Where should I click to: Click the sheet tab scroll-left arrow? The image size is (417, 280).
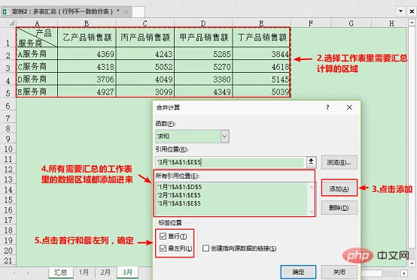[14, 272]
